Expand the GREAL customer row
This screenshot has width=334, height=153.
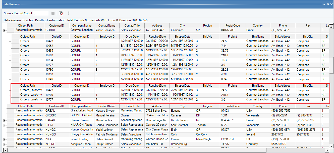(4, 111)
